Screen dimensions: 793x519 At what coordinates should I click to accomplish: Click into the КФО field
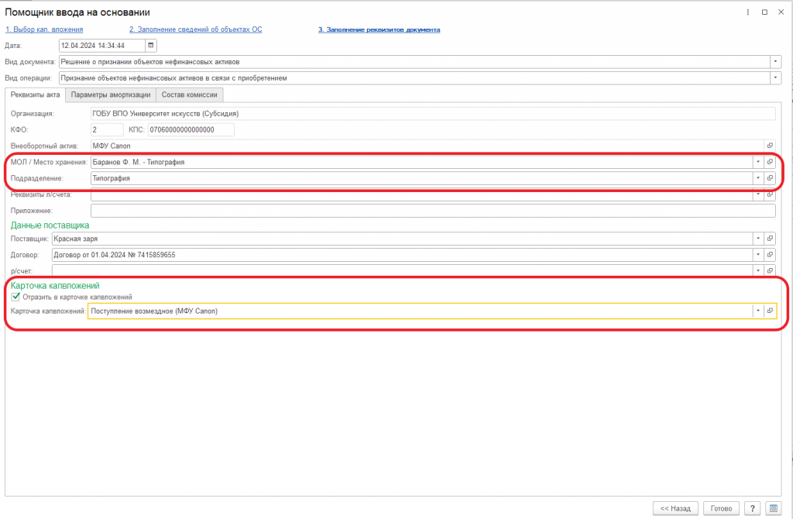tap(107, 129)
